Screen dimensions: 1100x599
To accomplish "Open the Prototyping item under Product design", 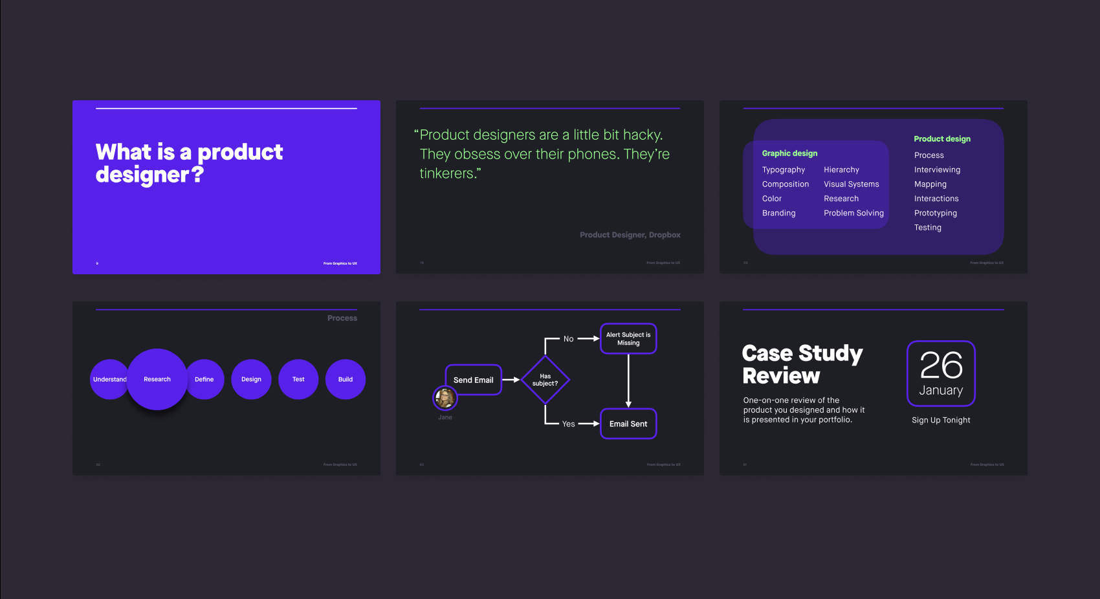I will tap(935, 213).
